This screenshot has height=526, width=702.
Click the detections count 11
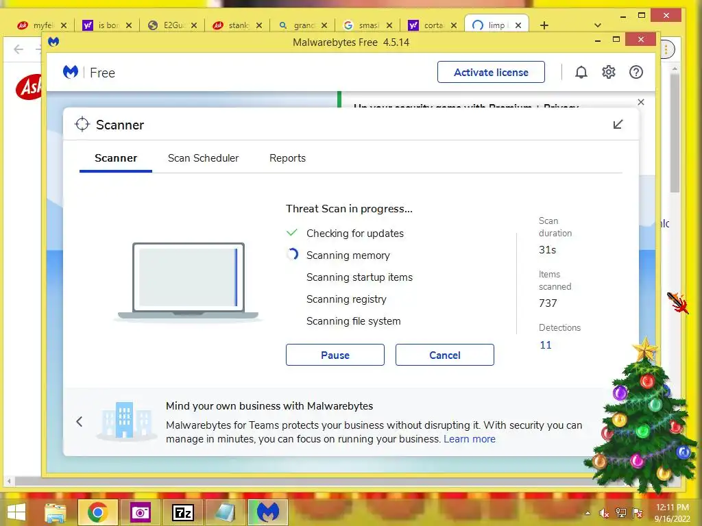(x=545, y=345)
